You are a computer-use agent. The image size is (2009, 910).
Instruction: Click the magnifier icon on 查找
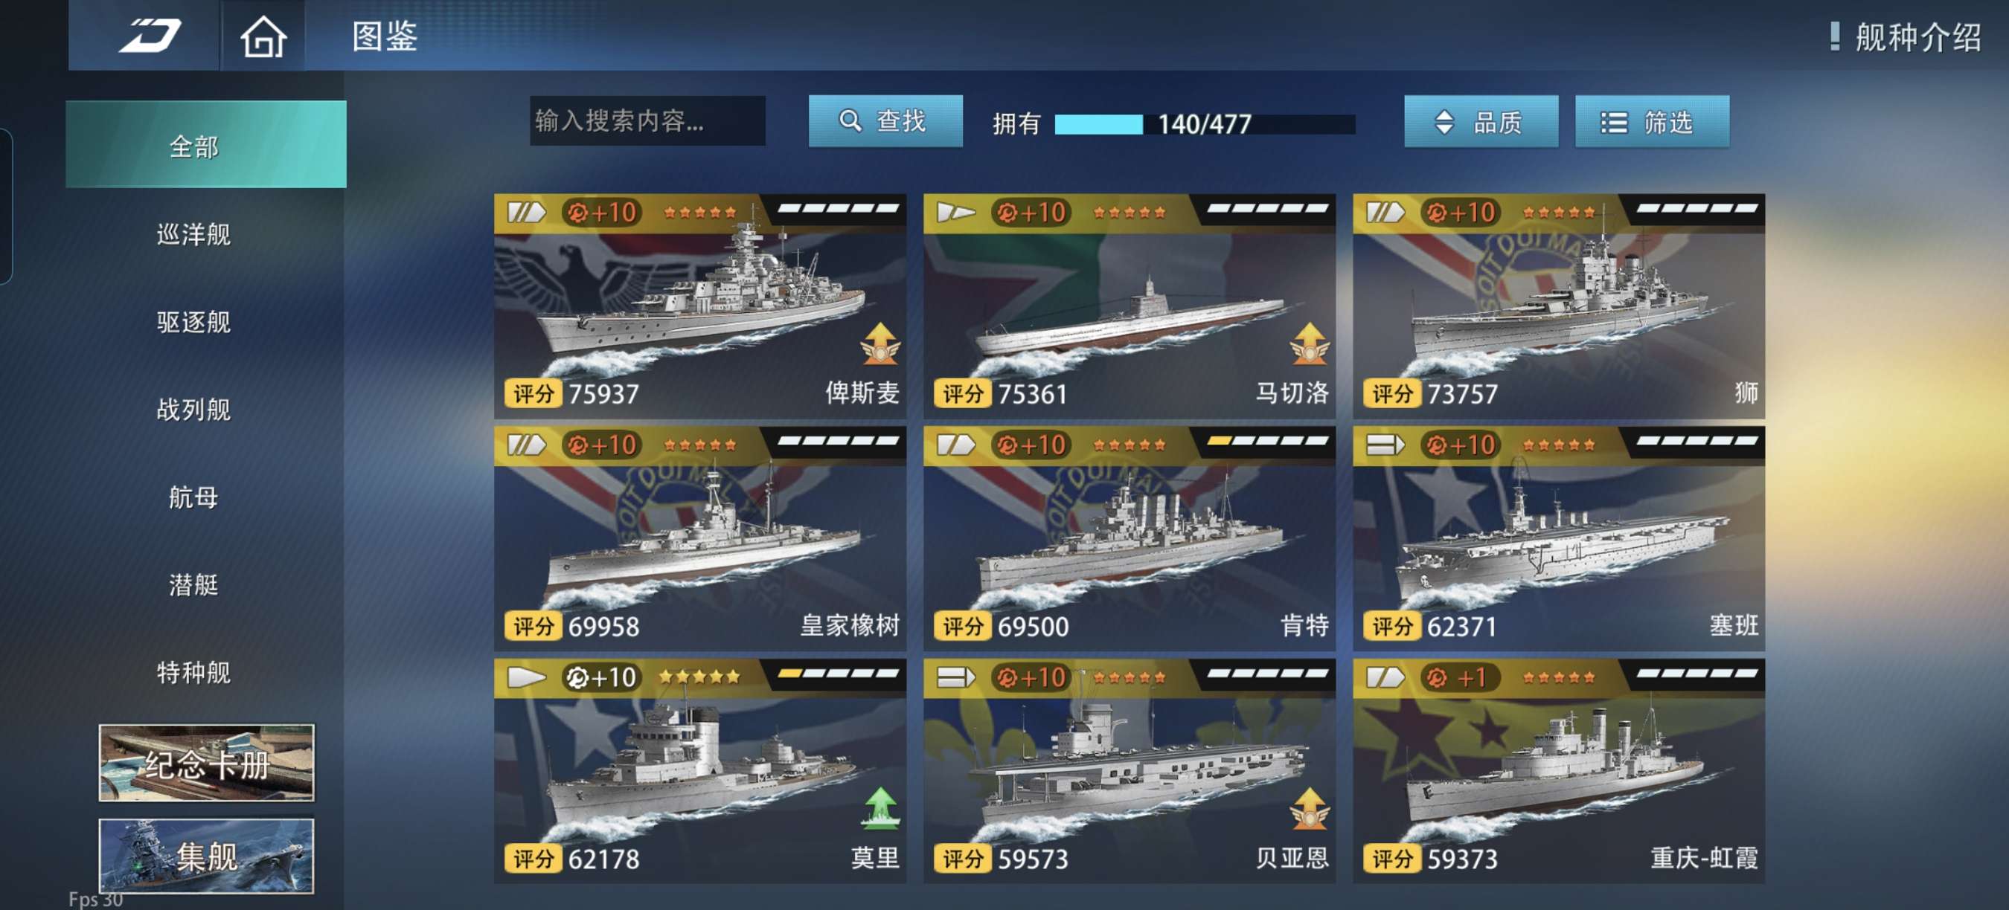coord(850,120)
